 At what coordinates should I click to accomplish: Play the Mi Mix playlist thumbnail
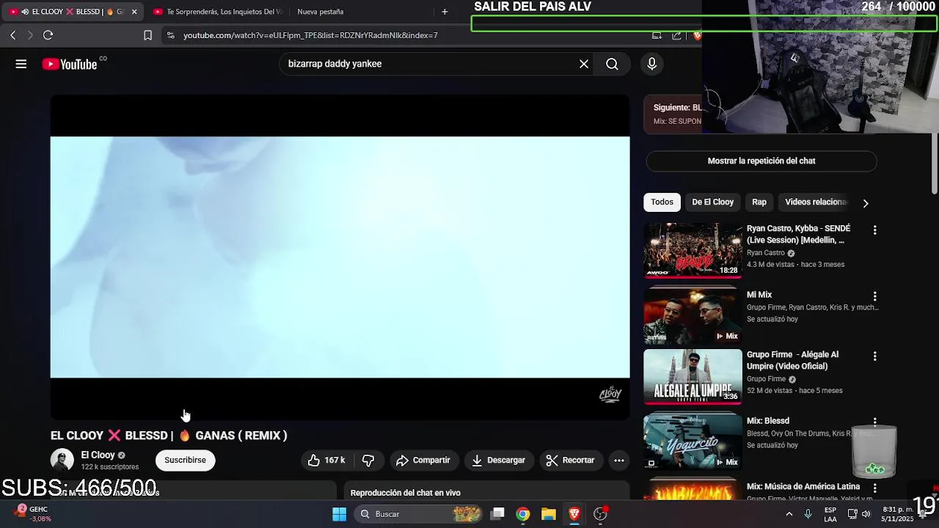coord(693,316)
